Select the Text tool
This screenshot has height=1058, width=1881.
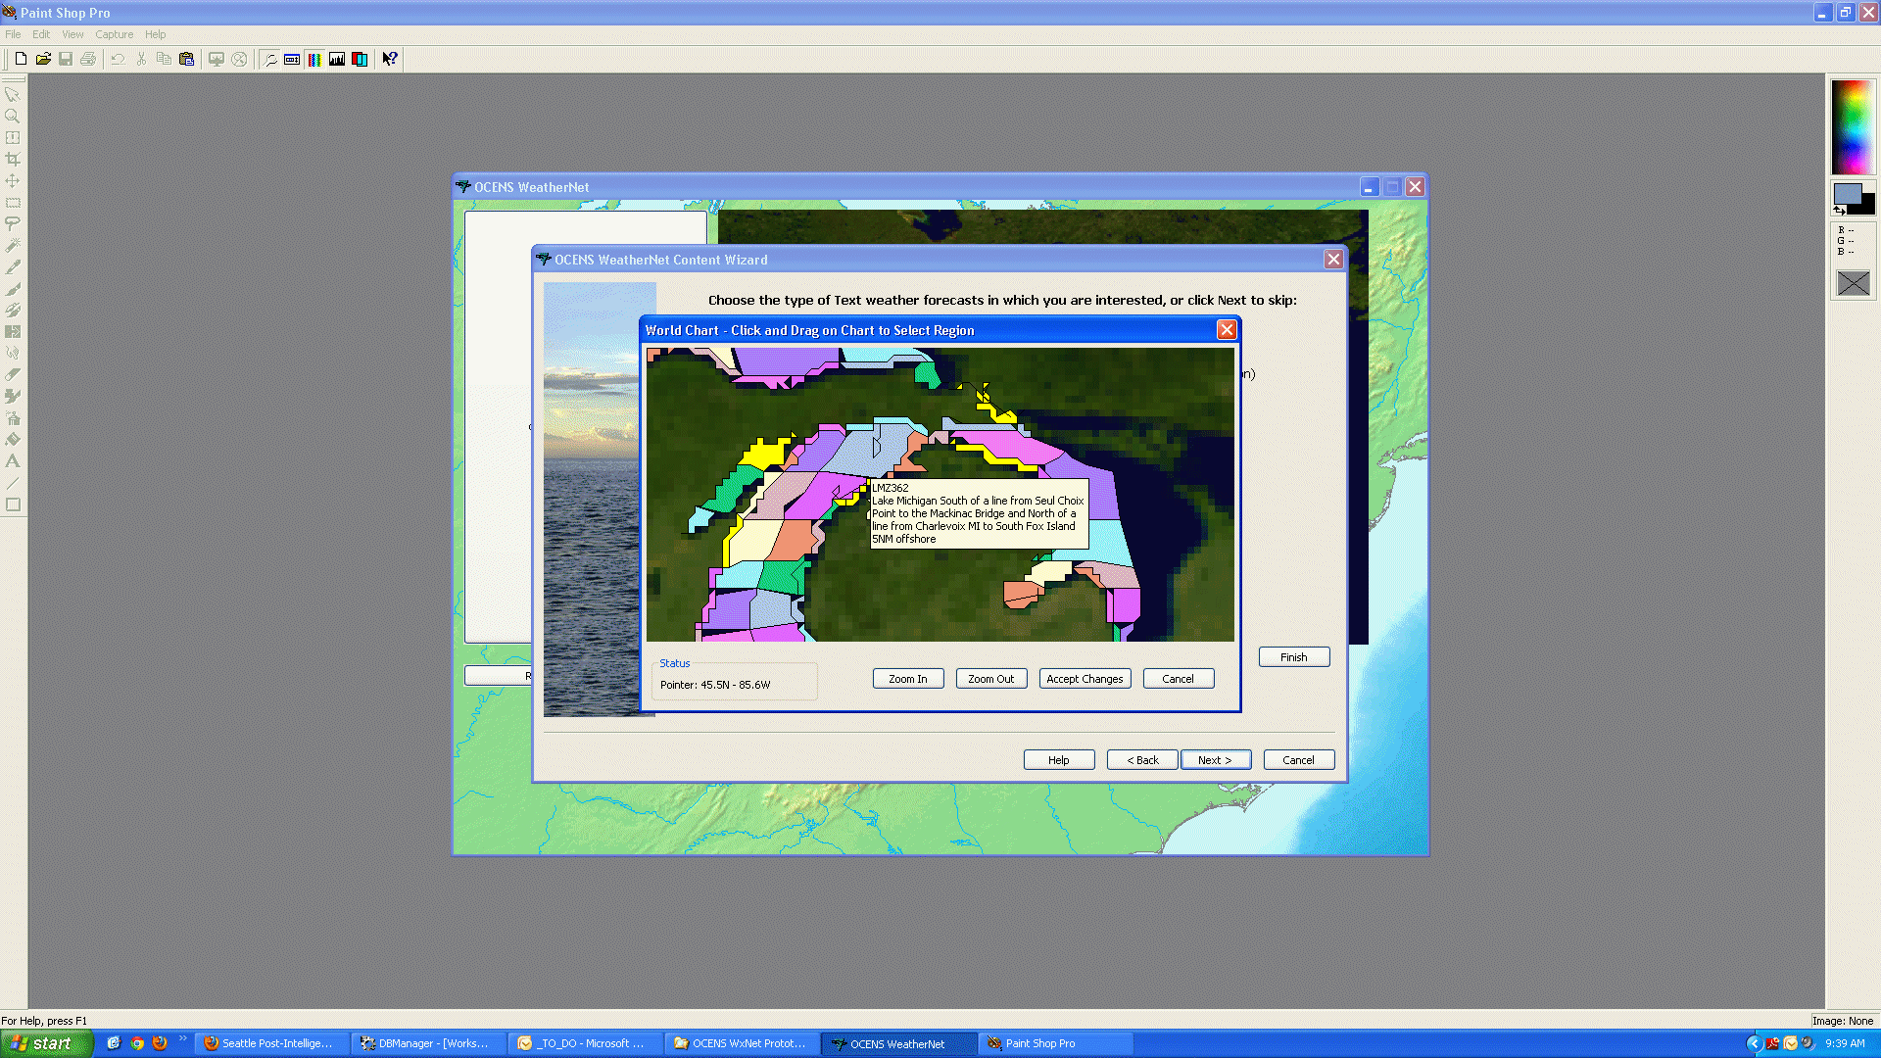(13, 460)
